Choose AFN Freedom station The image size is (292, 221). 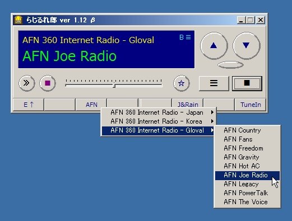tap(247, 148)
